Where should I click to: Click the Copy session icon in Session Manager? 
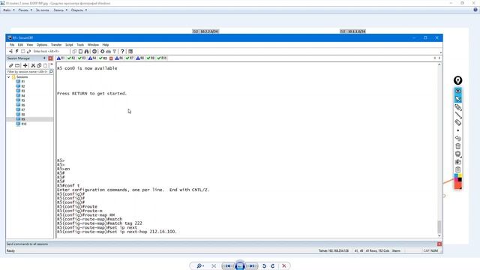point(39,65)
